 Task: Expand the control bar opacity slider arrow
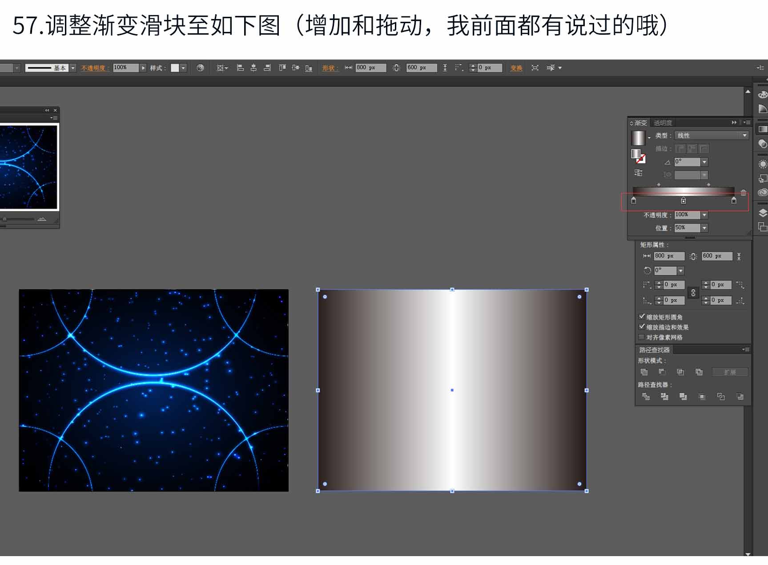point(143,68)
